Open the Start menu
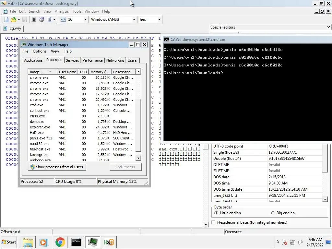The image size is (332, 249). click(x=9, y=242)
